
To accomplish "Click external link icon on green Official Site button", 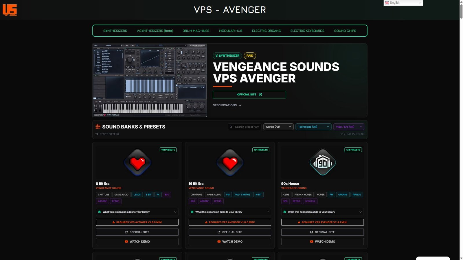I will click(260, 95).
